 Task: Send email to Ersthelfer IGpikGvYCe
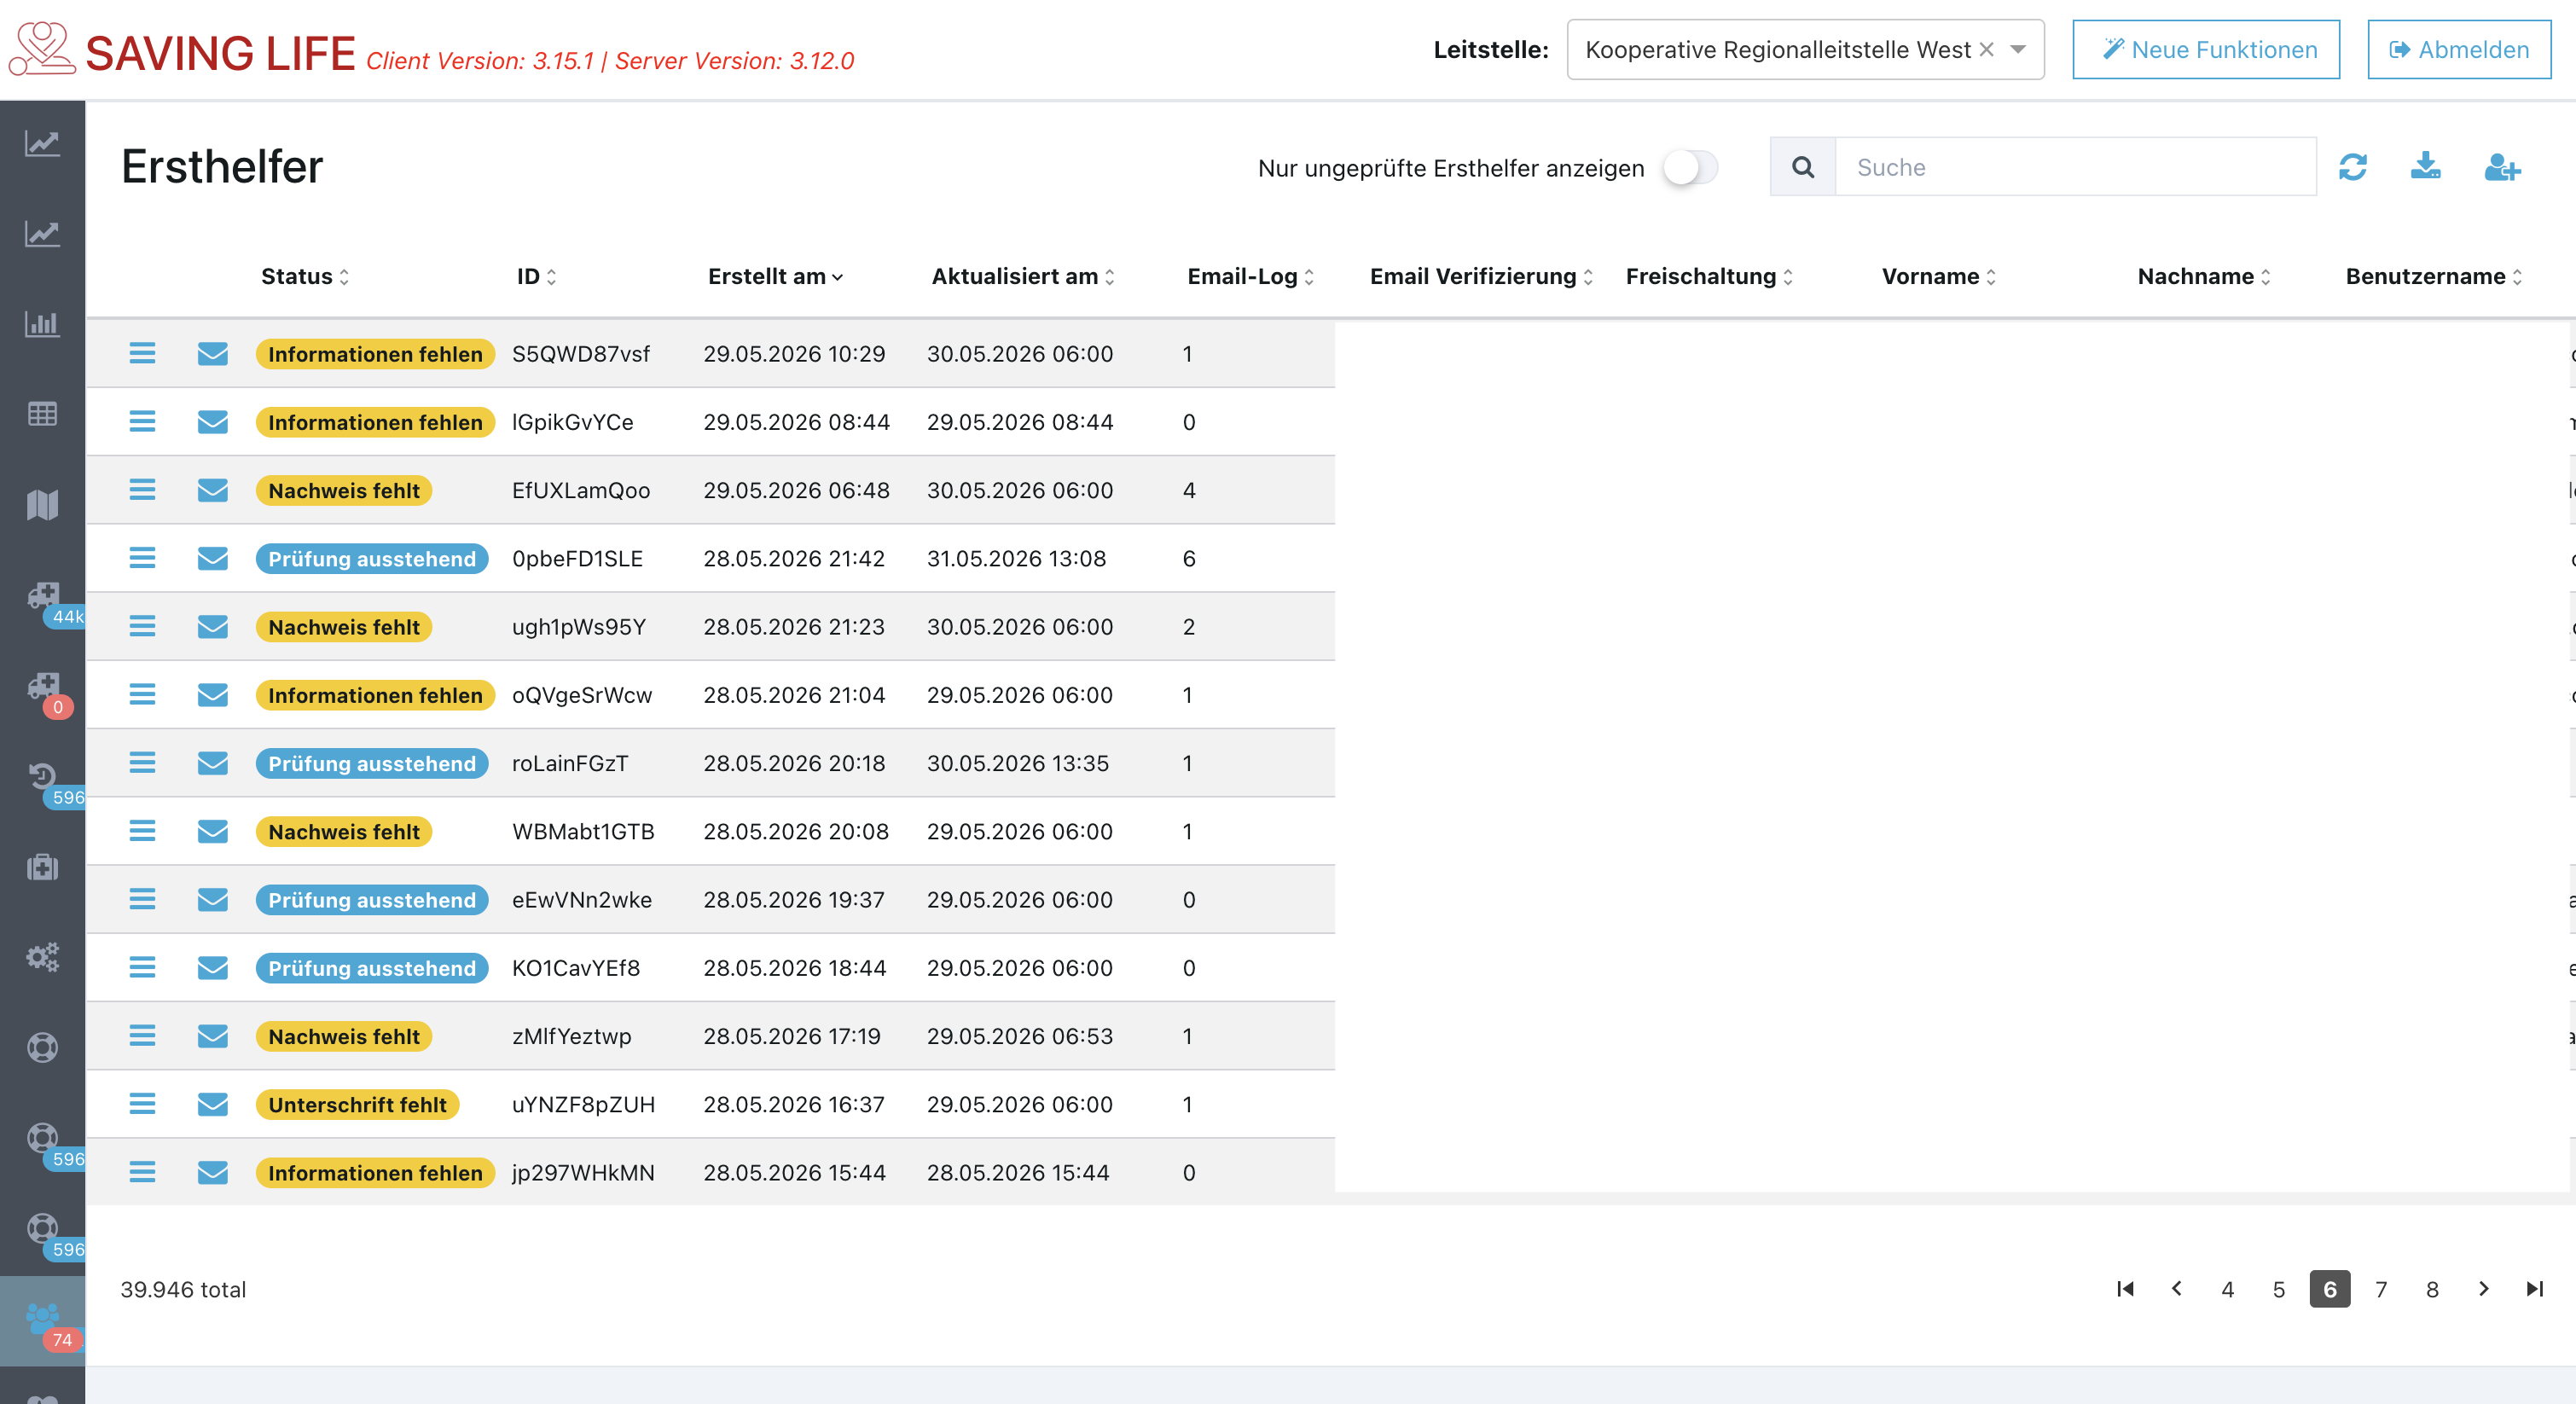tap(212, 422)
